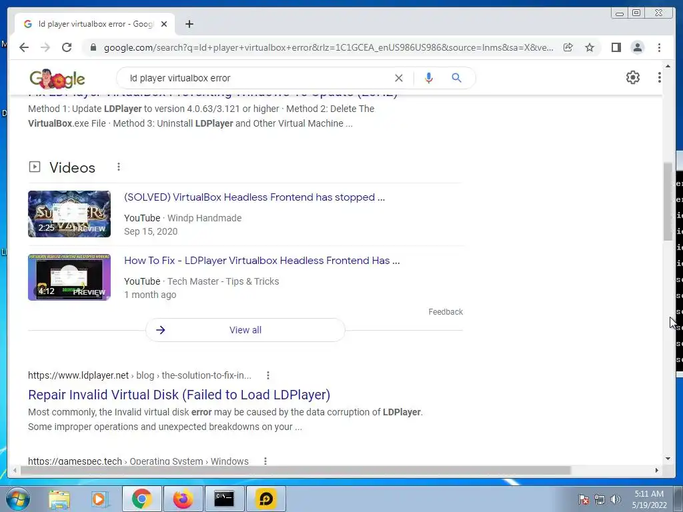Close the ld player virtualbox error tab
683x512 pixels.
(x=164, y=24)
